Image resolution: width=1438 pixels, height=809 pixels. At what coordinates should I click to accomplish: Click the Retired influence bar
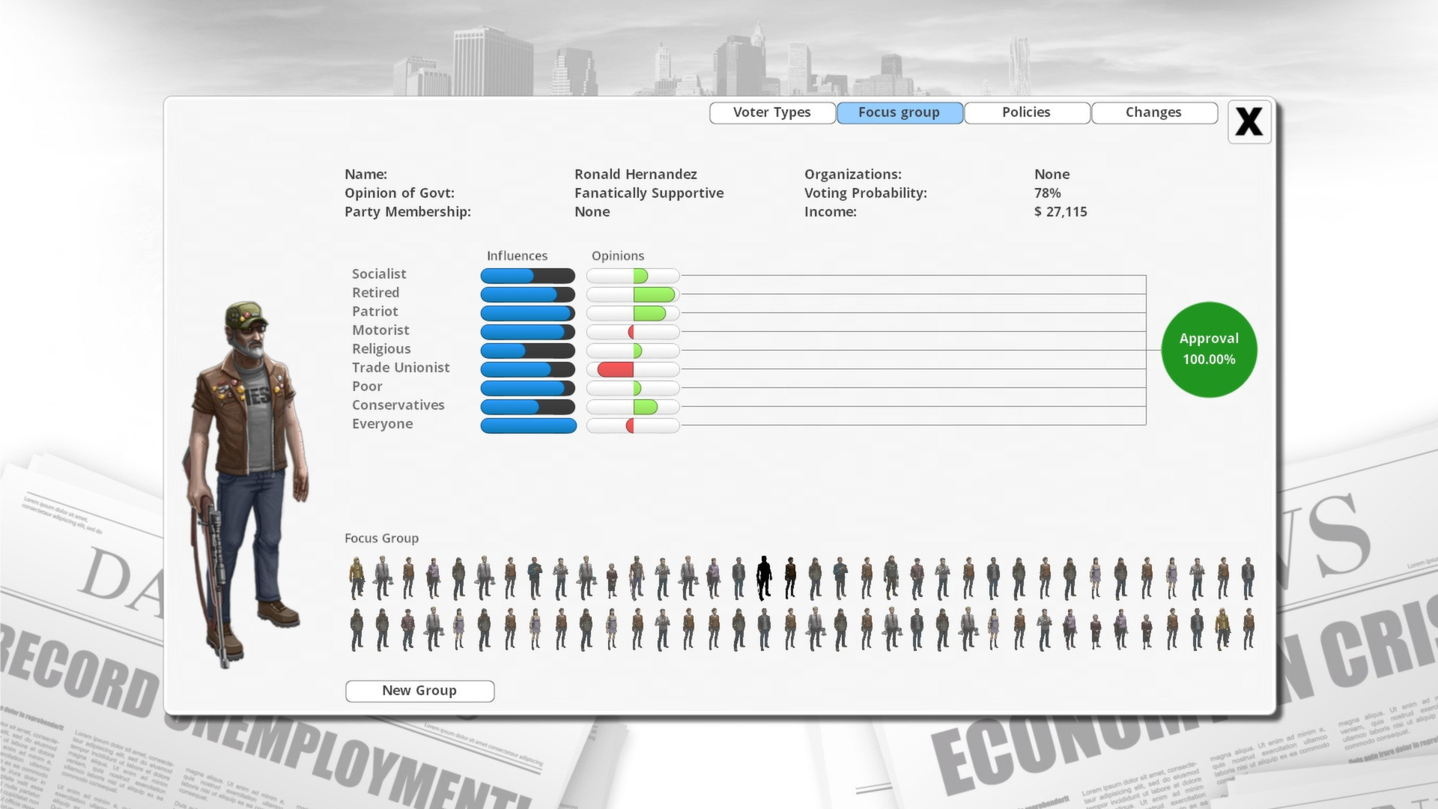(527, 294)
